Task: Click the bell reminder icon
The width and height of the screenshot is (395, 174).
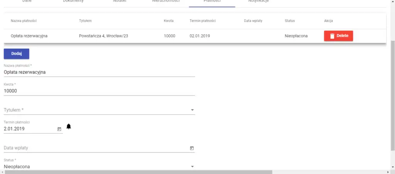Action: point(69,126)
